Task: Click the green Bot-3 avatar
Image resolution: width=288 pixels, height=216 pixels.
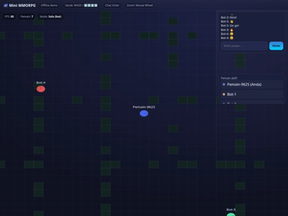Action: [x=231, y=214]
